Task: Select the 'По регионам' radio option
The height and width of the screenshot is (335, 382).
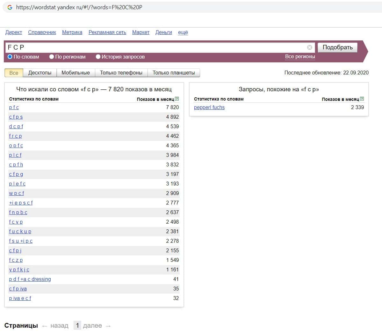Action: (52, 57)
